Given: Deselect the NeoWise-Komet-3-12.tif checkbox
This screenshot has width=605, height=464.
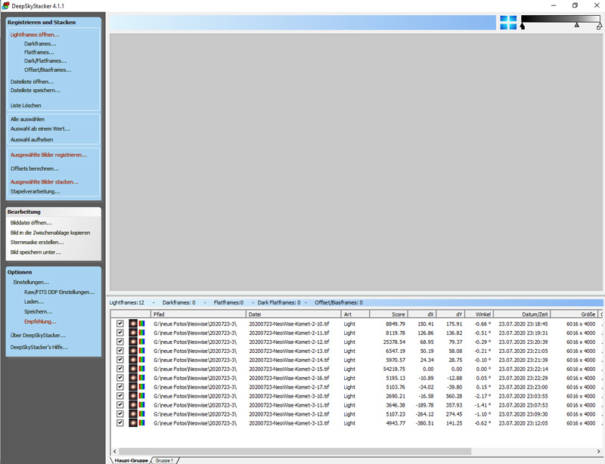Looking at the screenshot, I should [119, 414].
